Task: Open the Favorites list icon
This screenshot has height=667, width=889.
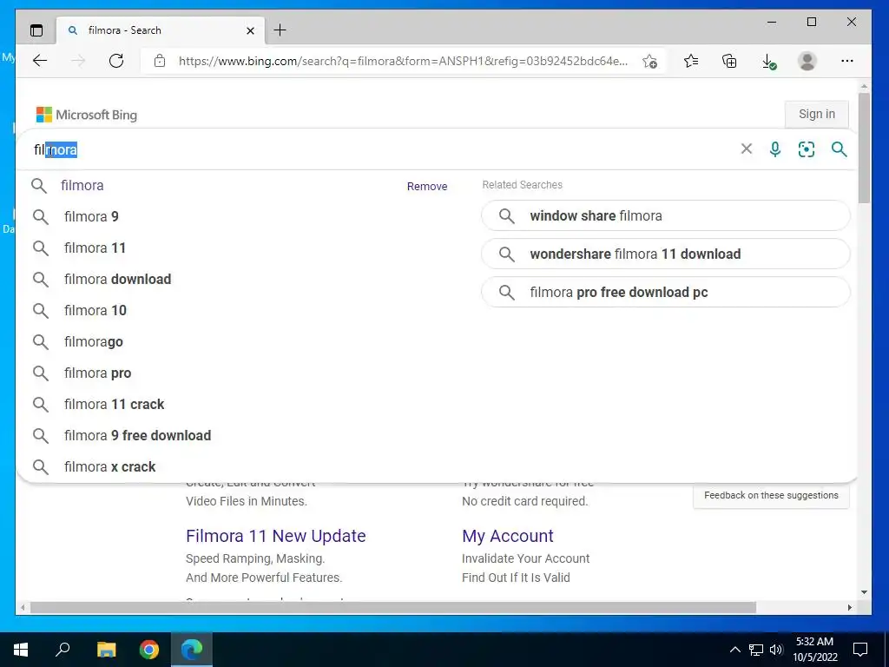Action: pyautogui.click(x=690, y=61)
